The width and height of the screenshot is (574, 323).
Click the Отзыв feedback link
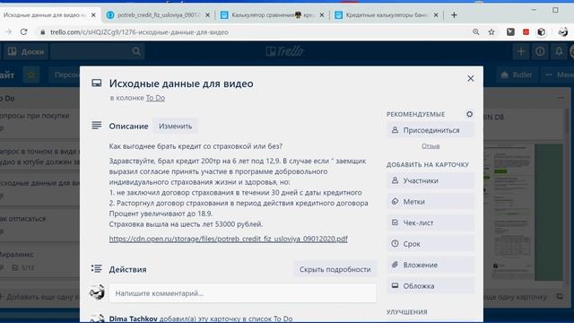[430, 145]
